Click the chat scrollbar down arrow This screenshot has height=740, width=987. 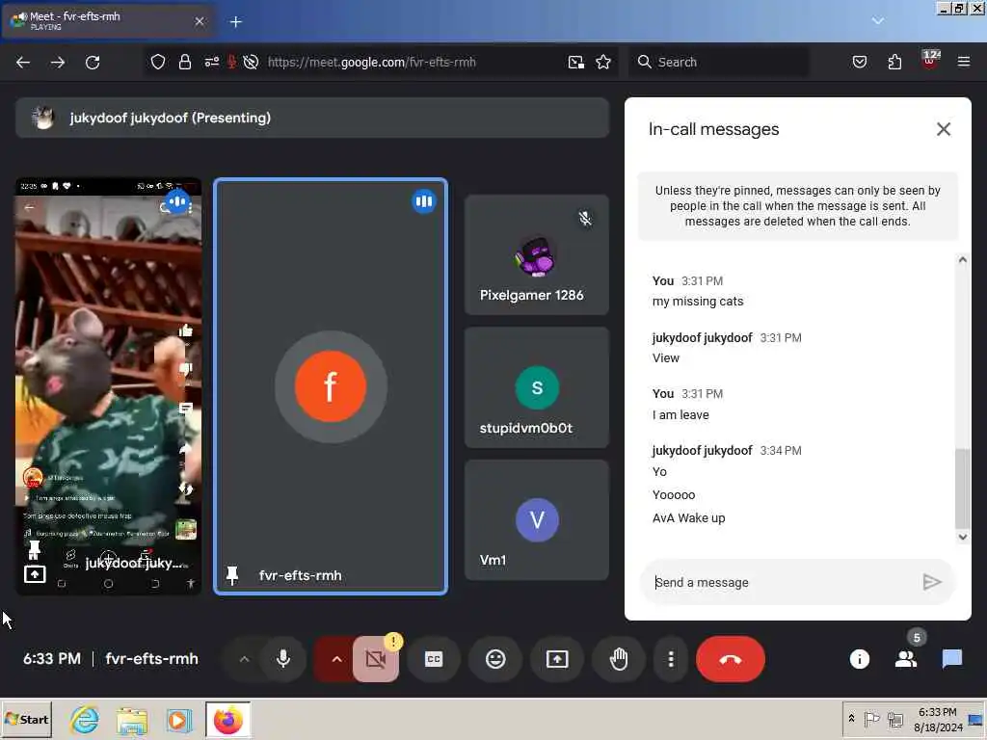(963, 537)
